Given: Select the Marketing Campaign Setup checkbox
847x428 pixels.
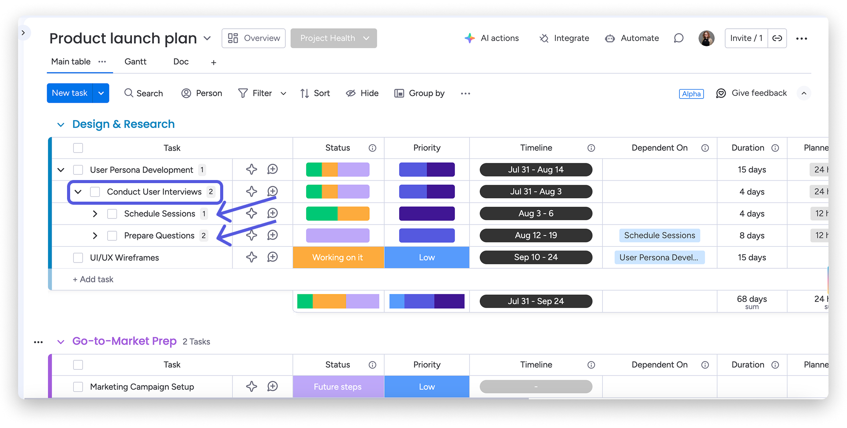Looking at the screenshot, I should pos(78,387).
